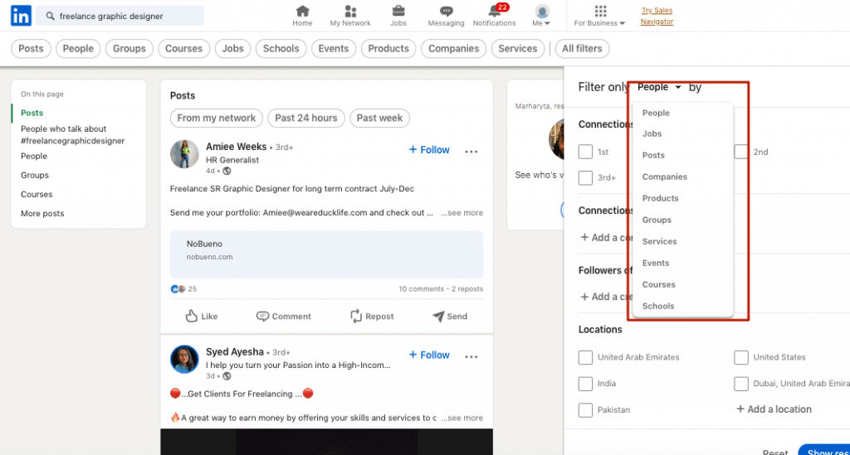
Task: Click the LinkedIn logo
Action: 22,16
